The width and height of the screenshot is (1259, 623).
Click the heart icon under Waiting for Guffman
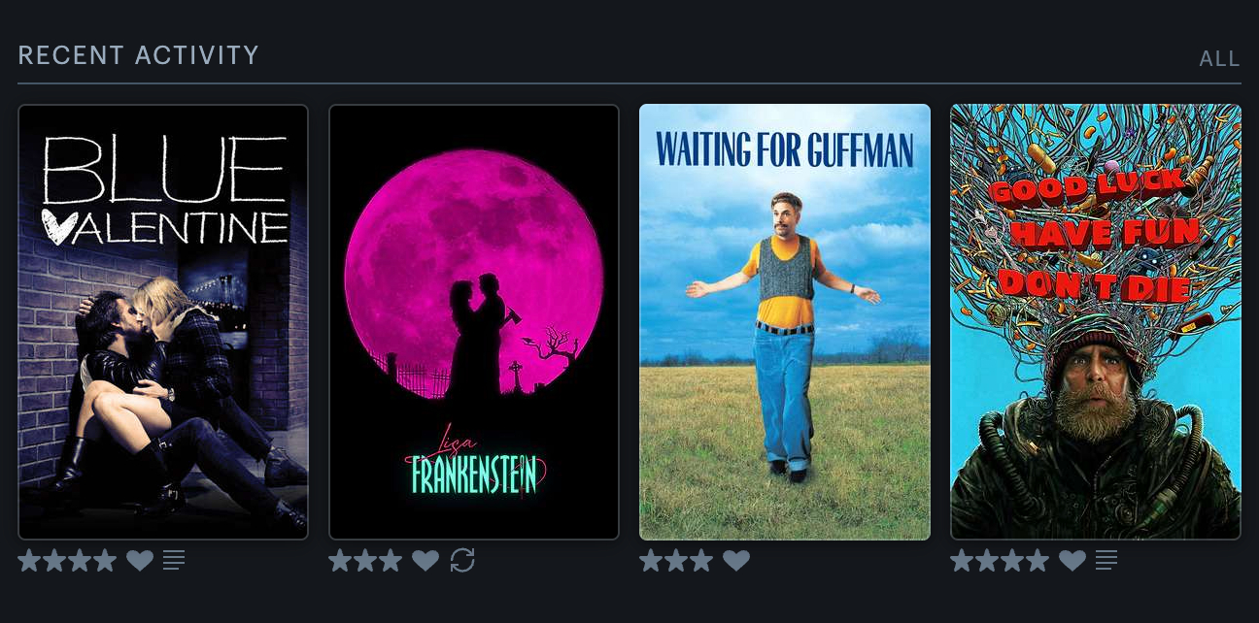click(x=736, y=560)
